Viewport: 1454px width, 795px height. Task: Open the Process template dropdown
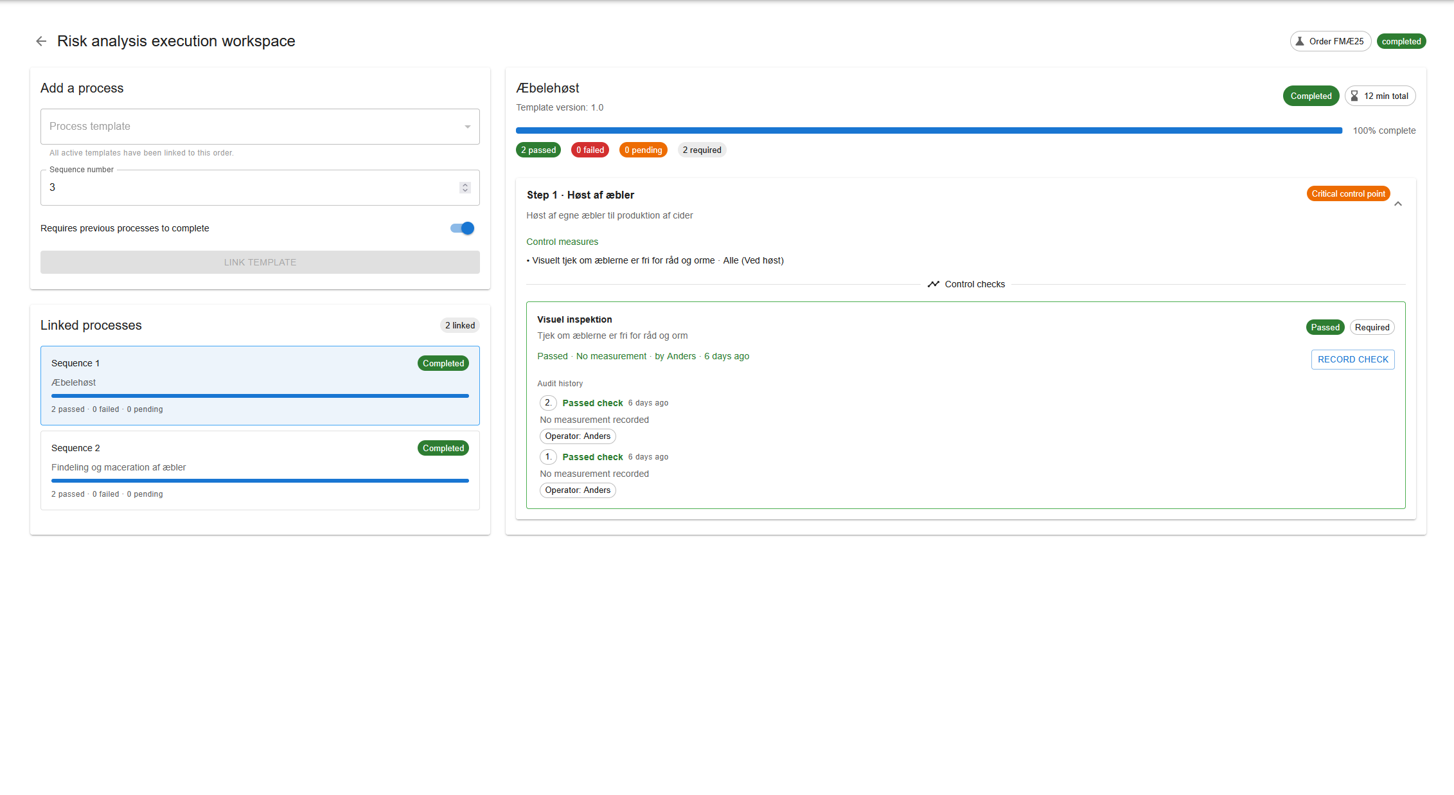pyautogui.click(x=260, y=126)
